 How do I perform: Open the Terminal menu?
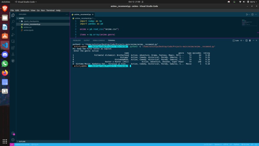[x=50, y=10]
